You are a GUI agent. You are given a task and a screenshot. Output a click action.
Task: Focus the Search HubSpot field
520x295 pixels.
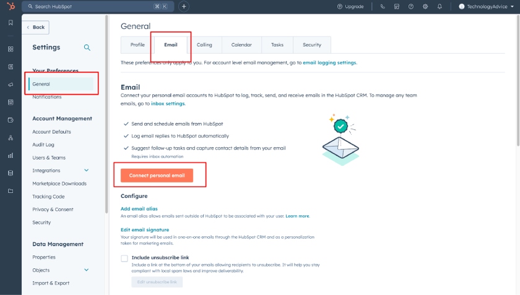(98, 6)
